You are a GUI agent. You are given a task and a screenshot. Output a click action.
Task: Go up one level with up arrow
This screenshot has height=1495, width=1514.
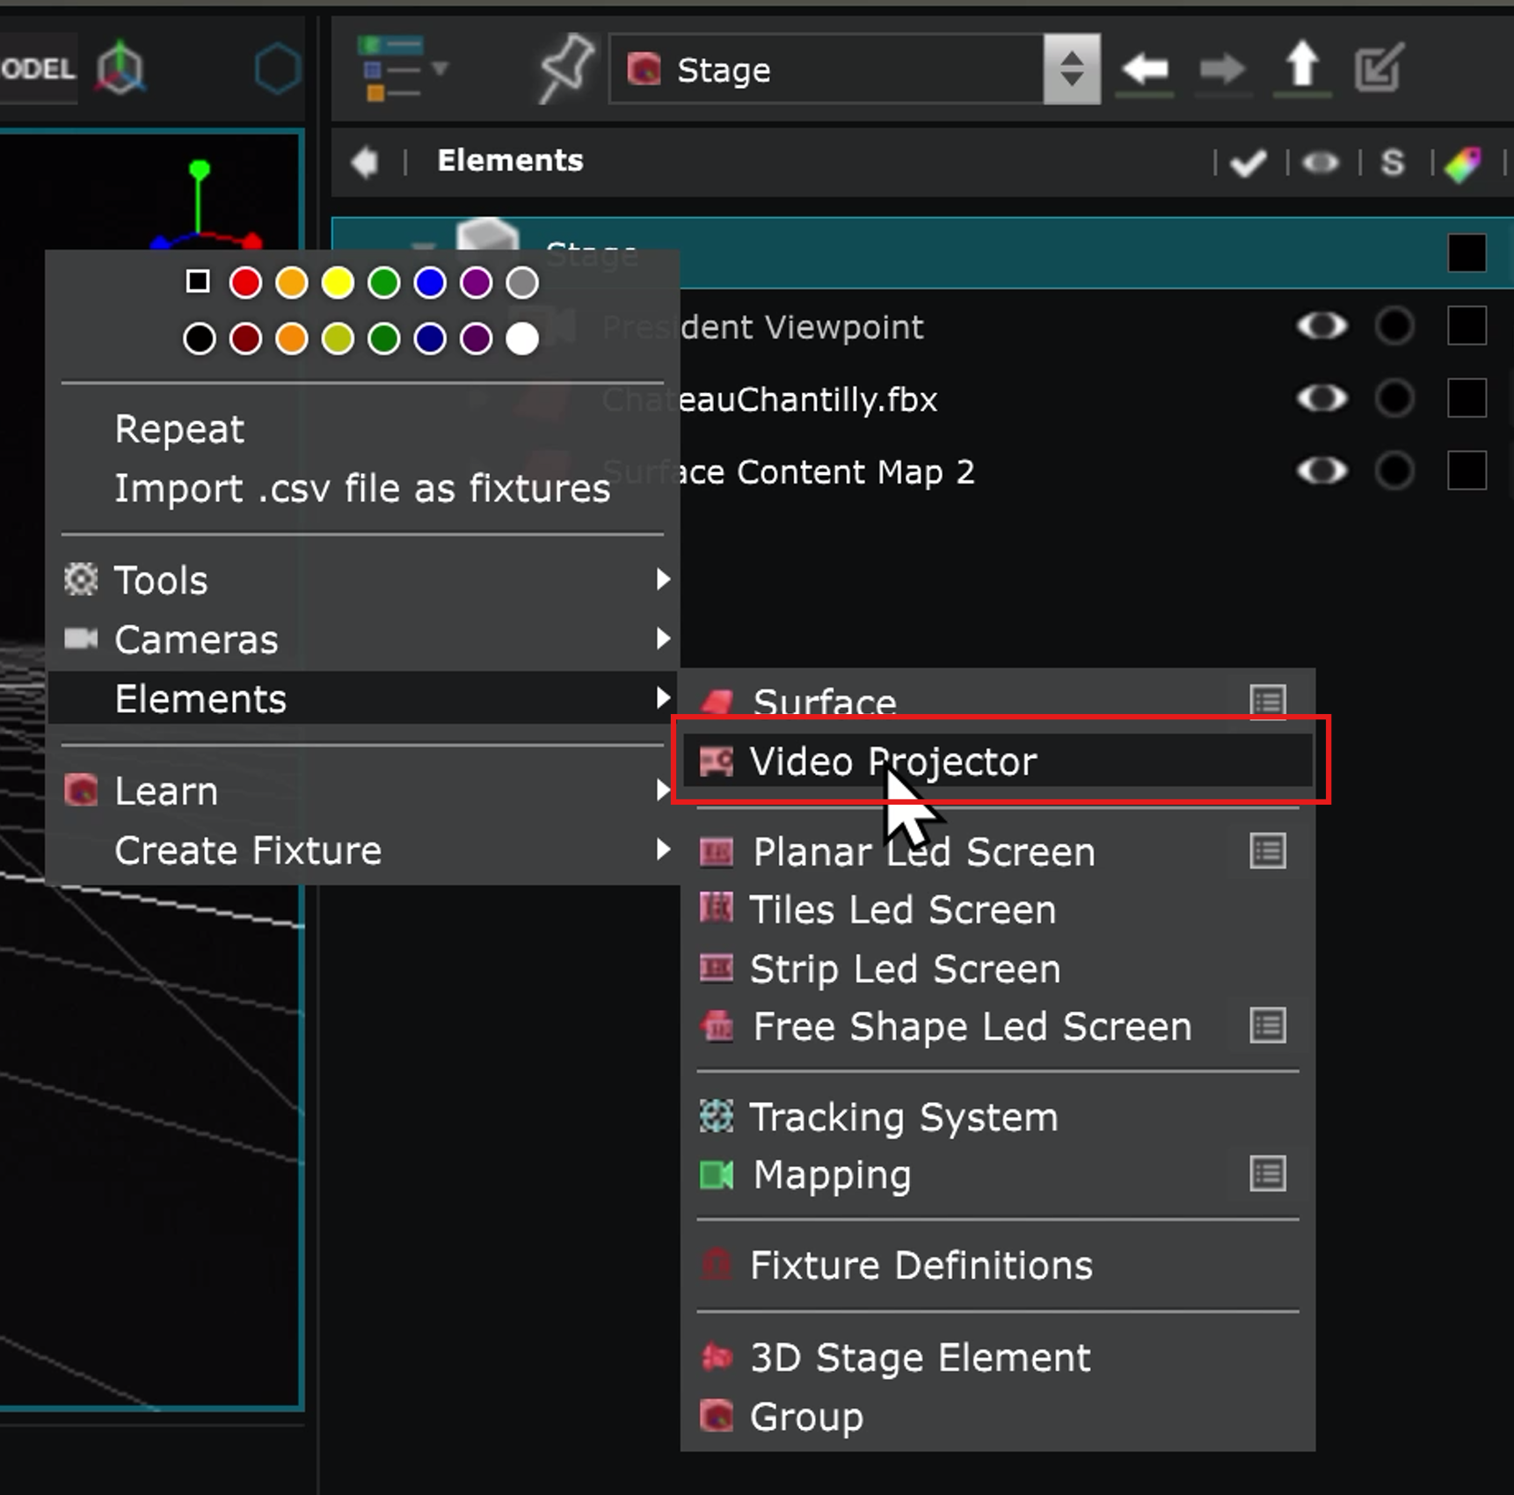(1302, 66)
